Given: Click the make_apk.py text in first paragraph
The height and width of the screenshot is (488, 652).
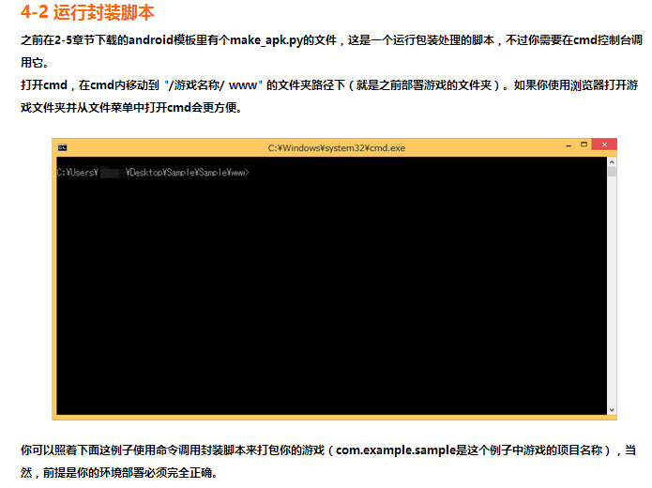Looking at the screenshot, I should (x=266, y=40).
